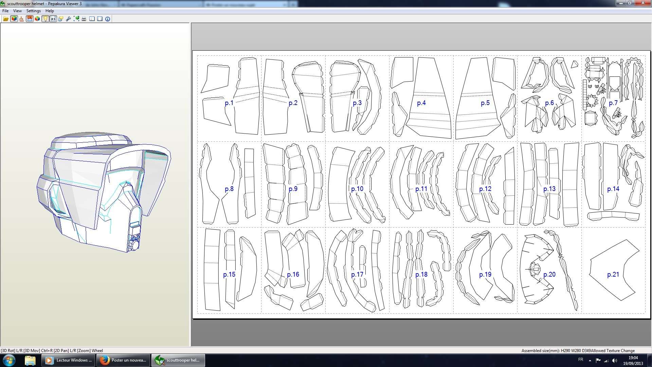
Task: Switch to the Firefox Poster un nouveau window
Action: (x=123, y=360)
